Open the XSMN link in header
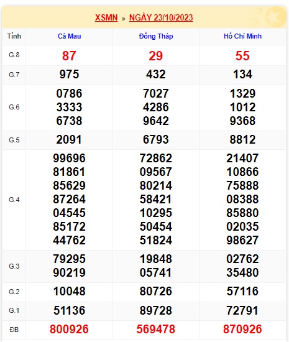The image size is (289, 342). coord(106,17)
